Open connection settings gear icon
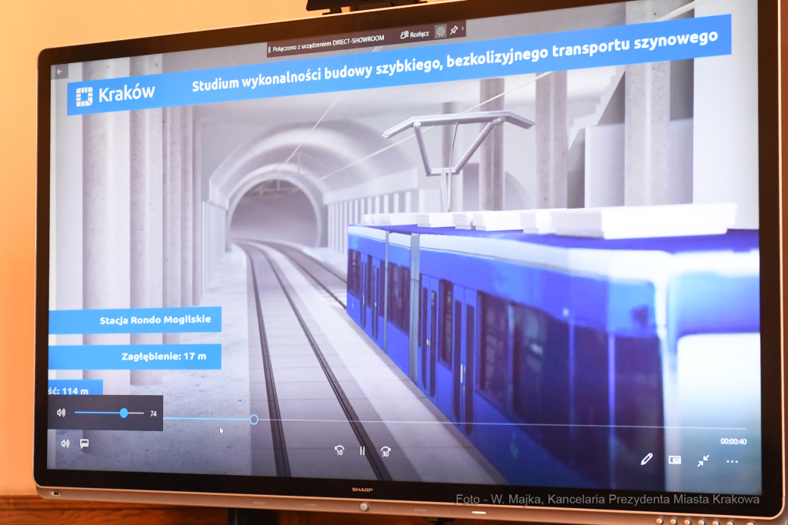Viewport: 788px width, 525px height. tap(441, 32)
